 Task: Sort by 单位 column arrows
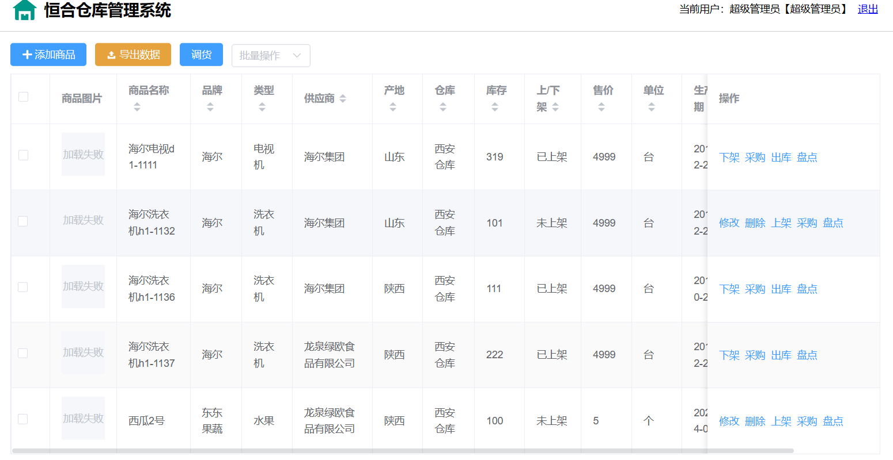click(652, 107)
